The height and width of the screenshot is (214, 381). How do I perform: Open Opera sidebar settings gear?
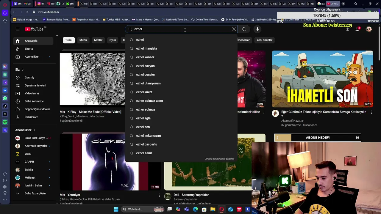pos(5,187)
